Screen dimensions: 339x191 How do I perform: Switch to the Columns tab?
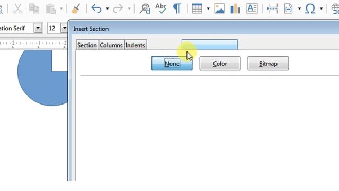pyautogui.click(x=111, y=45)
